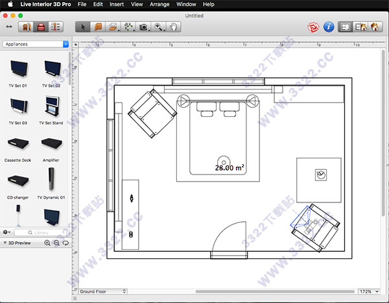Viewport: 389px width, 303px height.
Task: Switch to 2D plan view
Action: tap(346, 27)
